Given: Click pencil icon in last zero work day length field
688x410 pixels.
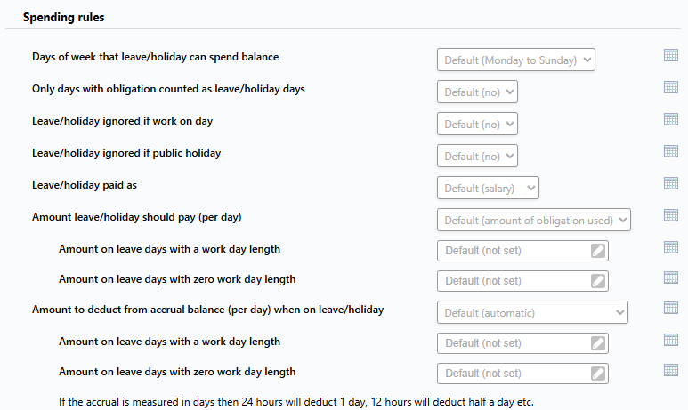Looking at the screenshot, I should (x=598, y=374).
